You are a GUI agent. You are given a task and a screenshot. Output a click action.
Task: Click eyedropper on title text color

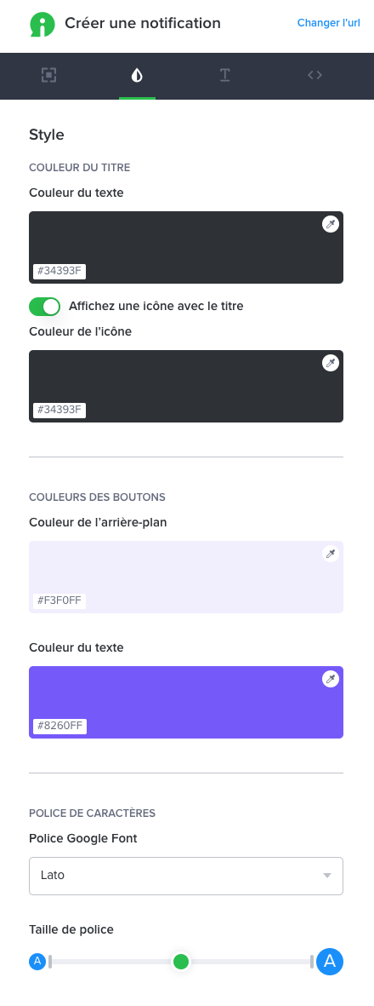click(331, 224)
